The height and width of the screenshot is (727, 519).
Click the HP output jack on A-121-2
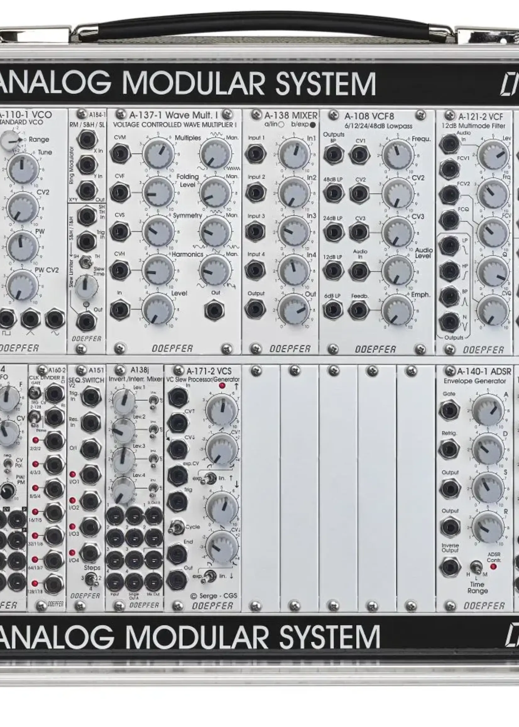point(450,271)
